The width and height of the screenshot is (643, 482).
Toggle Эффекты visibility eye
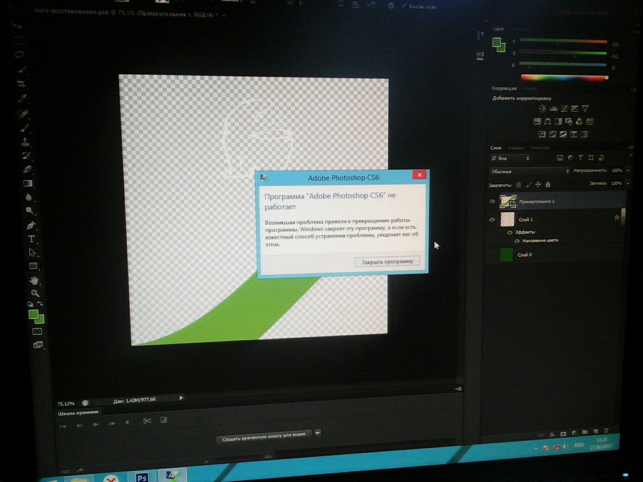510,232
